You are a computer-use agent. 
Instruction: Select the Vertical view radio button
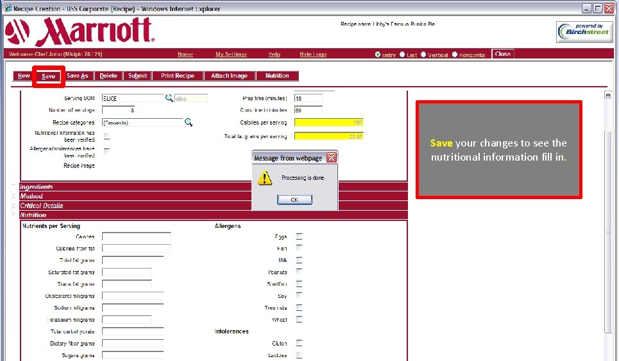coord(423,55)
